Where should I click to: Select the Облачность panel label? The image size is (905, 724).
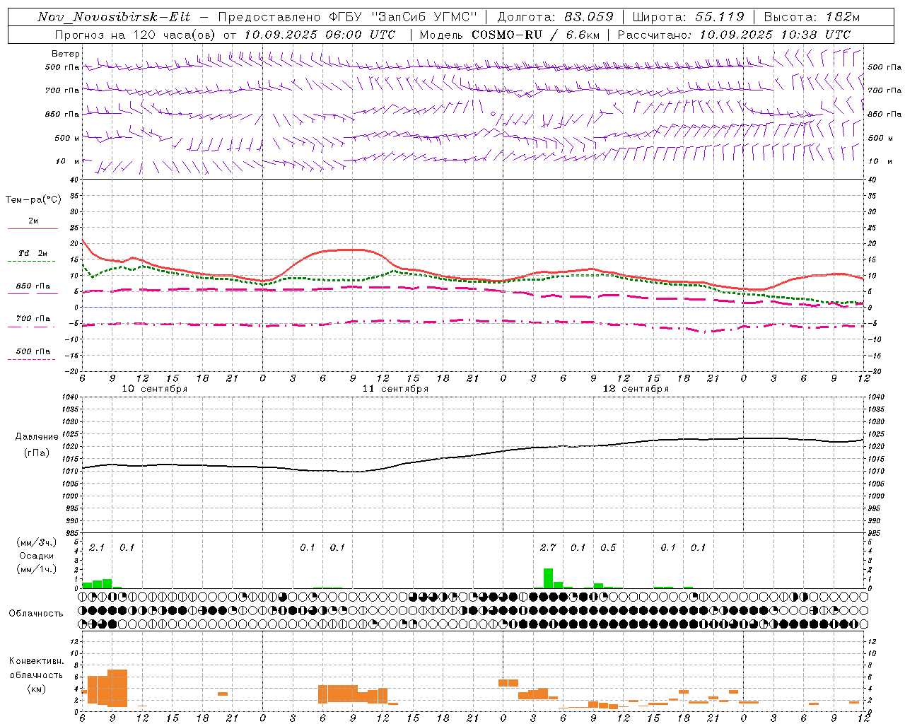[36, 614]
